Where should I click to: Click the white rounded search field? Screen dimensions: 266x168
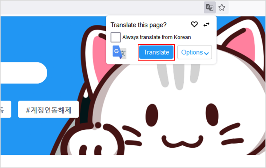(x=22, y=73)
